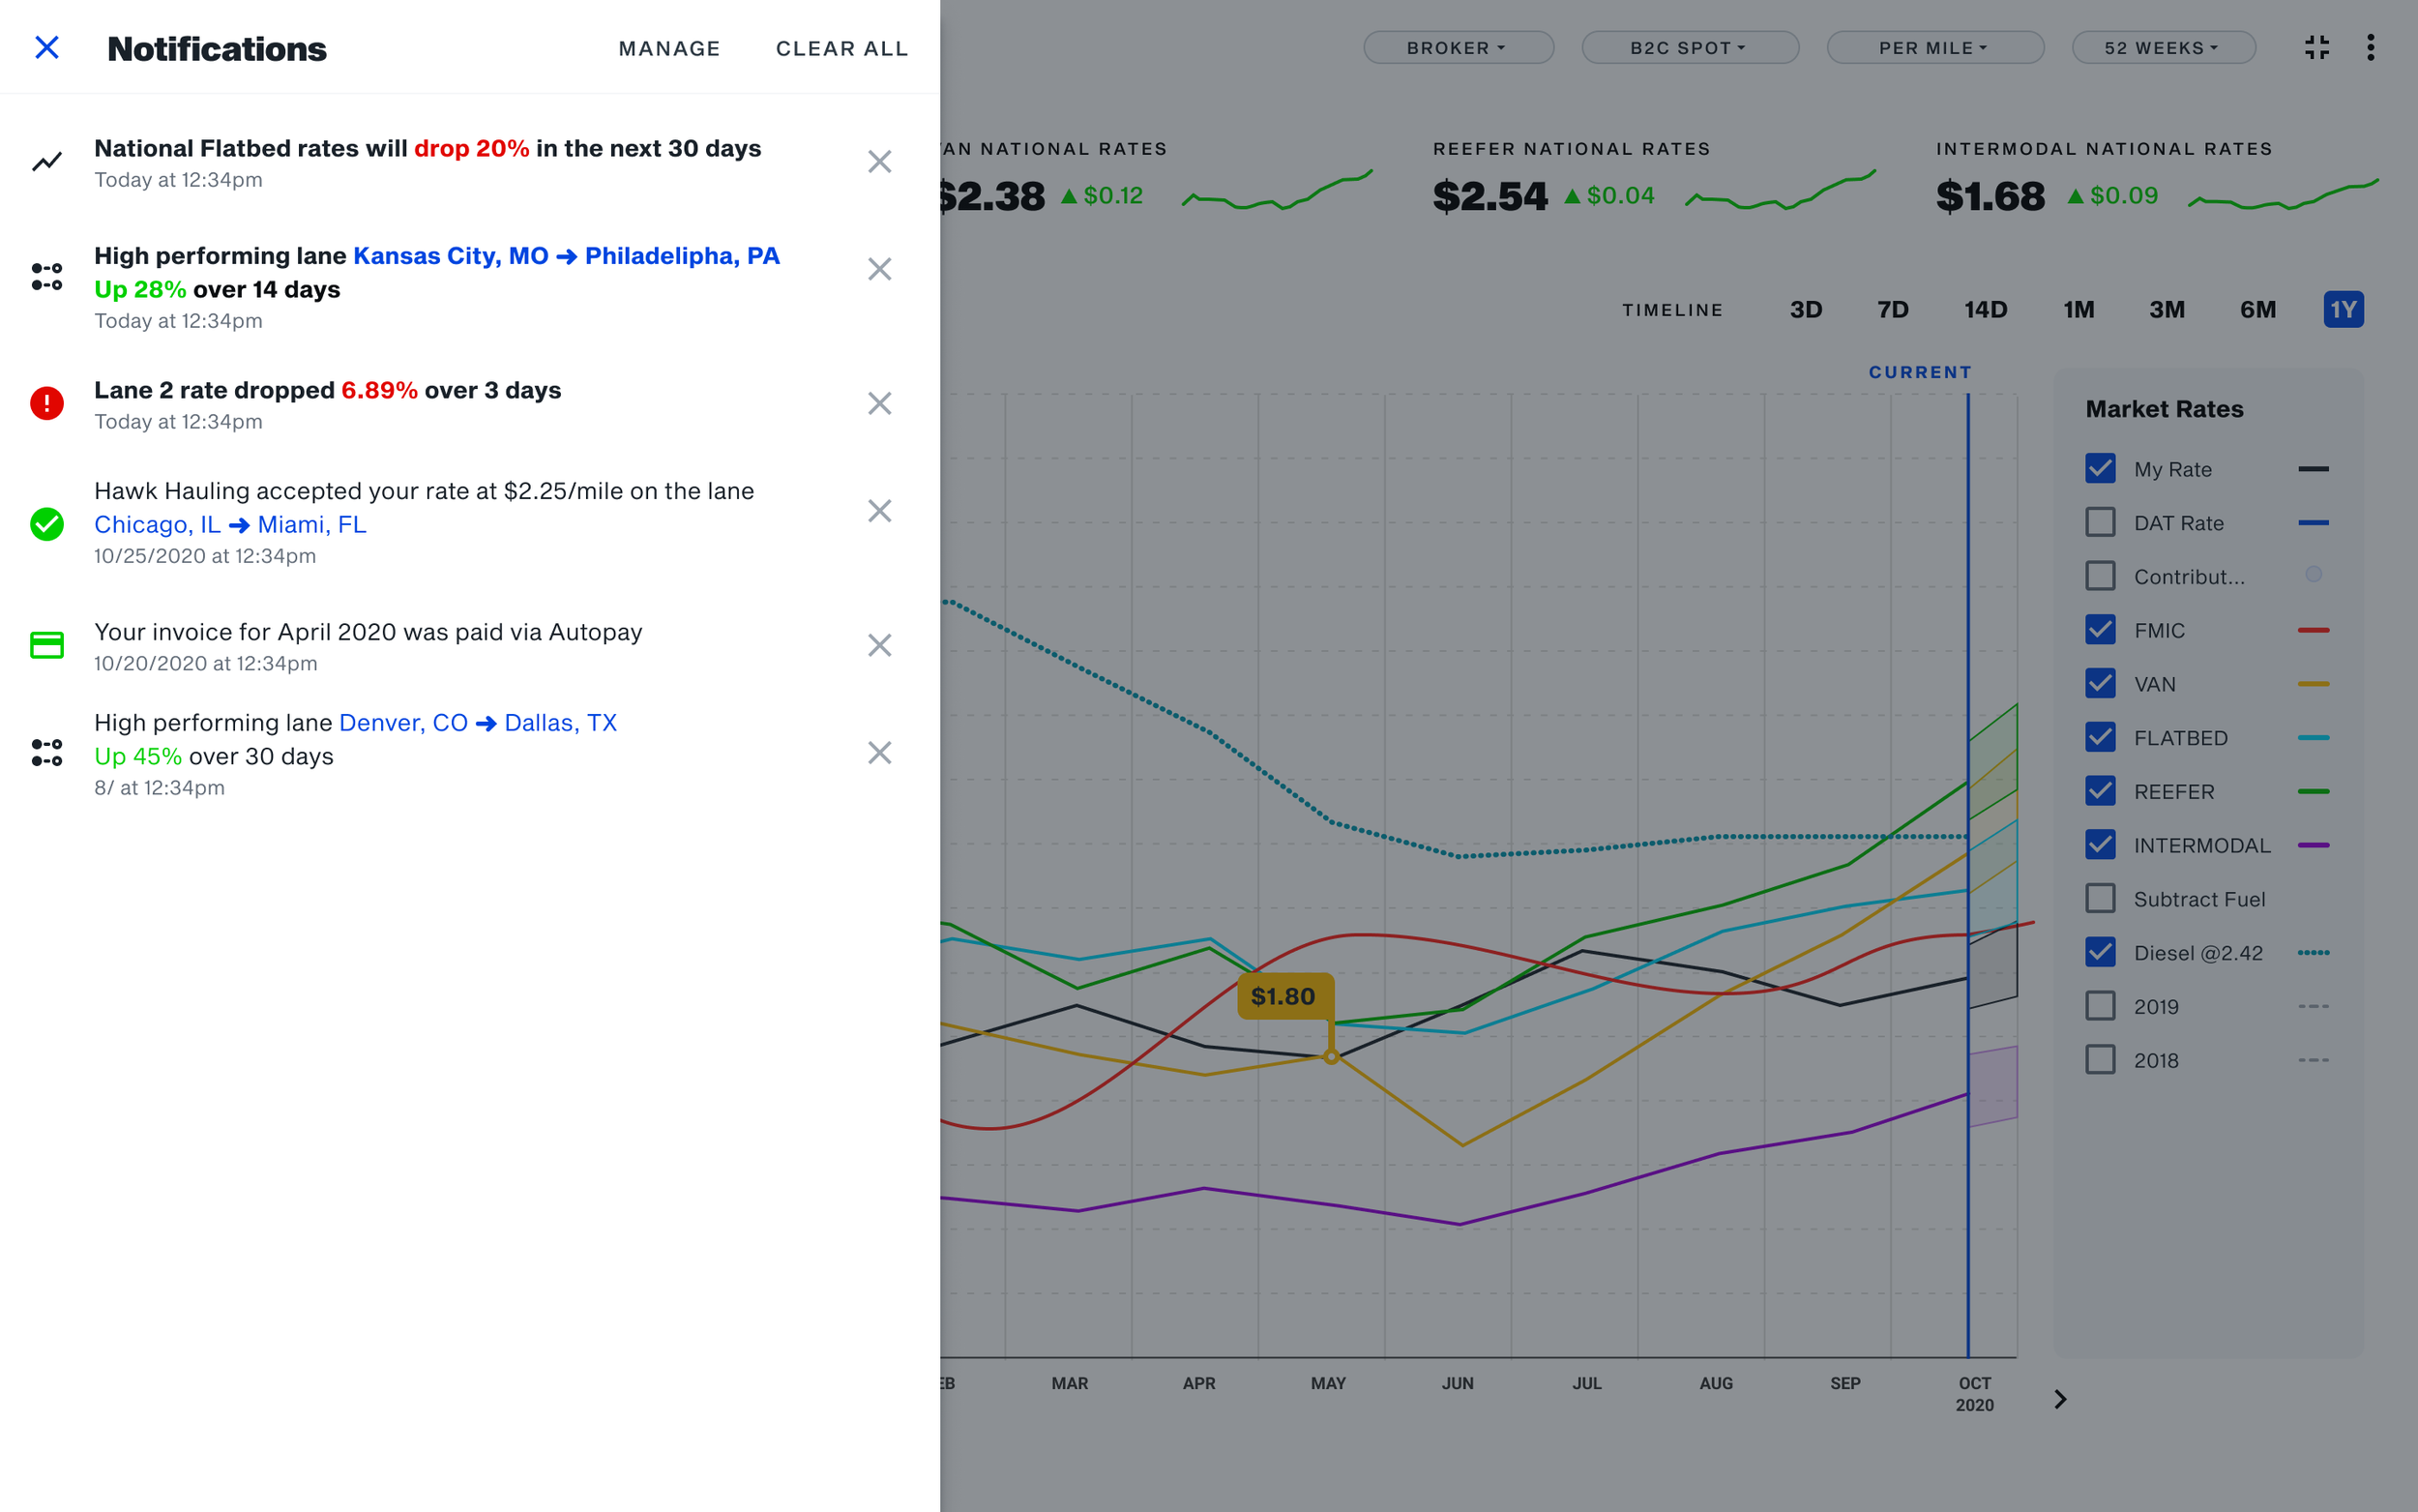The width and height of the screenshot is (2418, 1512).
Task: Select the 3M timeline tab
Action: (x=2167, y=309)
